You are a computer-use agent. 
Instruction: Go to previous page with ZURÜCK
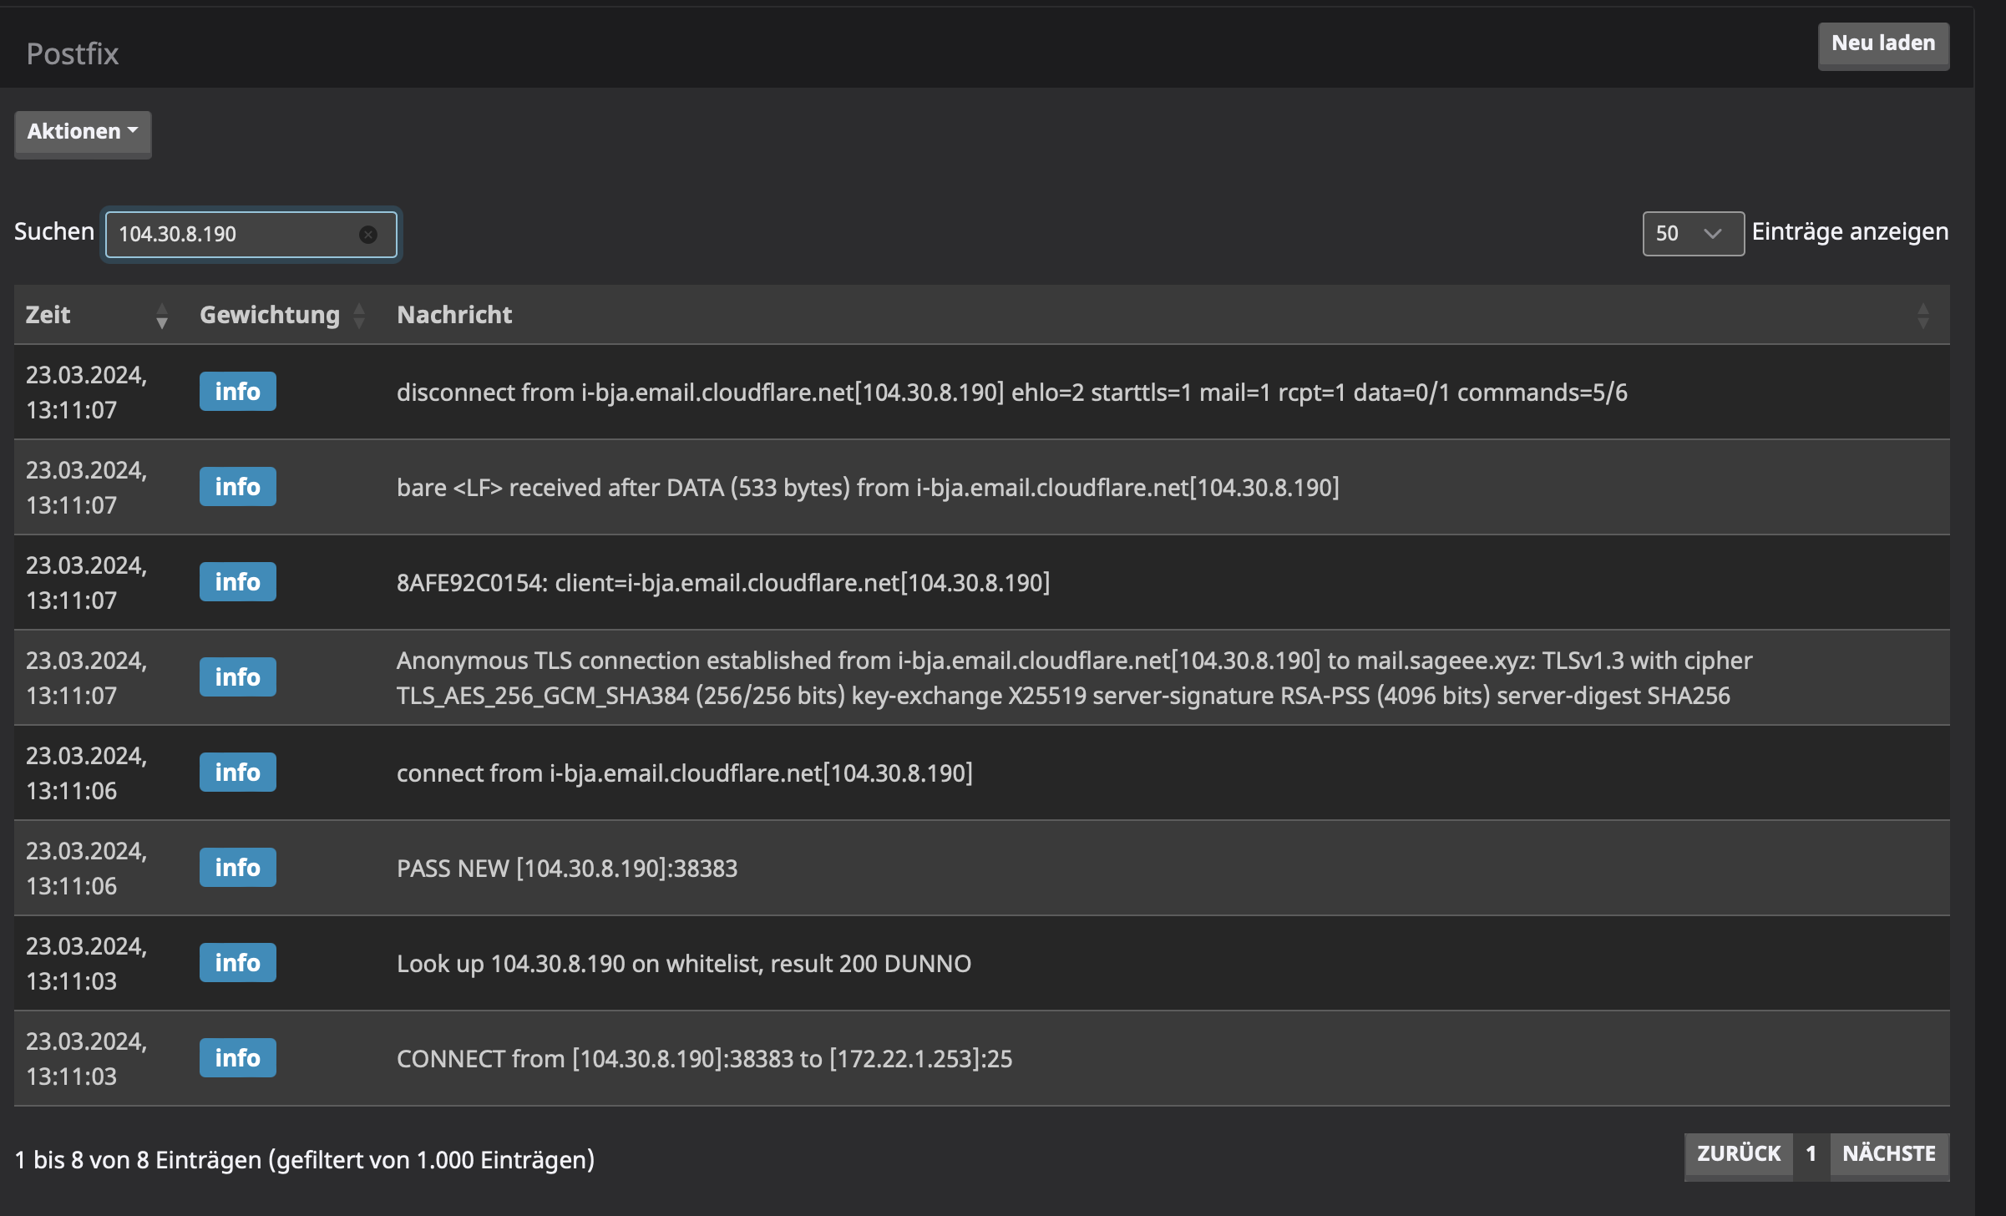click(1738, 1153)
